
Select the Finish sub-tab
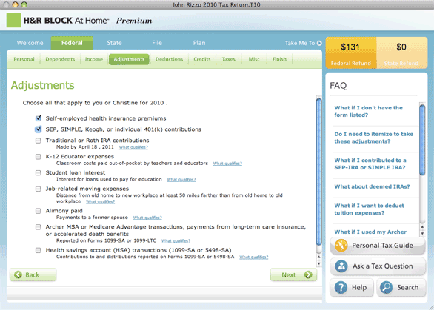pyautogui.click(x=279, y=59)
